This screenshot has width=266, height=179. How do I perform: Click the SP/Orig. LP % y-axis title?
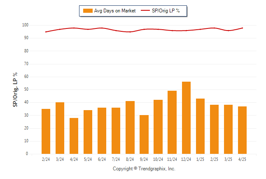coord(15,90)
